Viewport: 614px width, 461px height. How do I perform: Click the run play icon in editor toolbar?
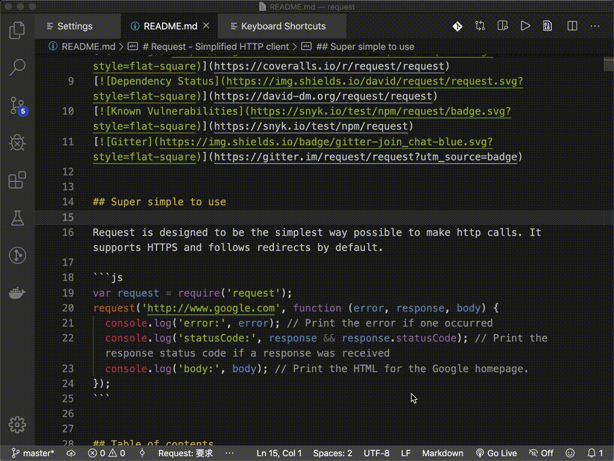coord(525,26)
